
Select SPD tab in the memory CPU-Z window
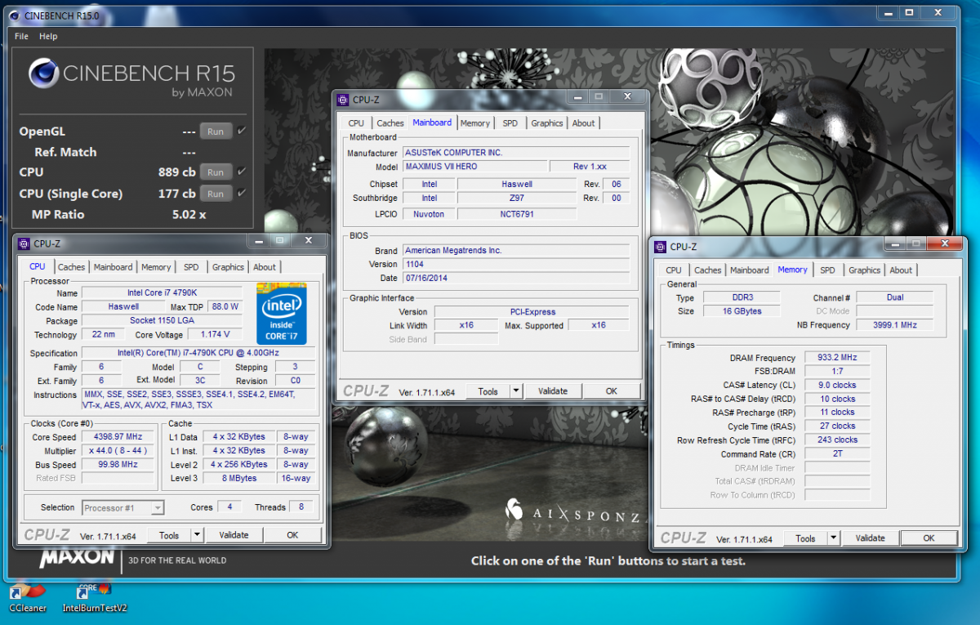(828, 270)
